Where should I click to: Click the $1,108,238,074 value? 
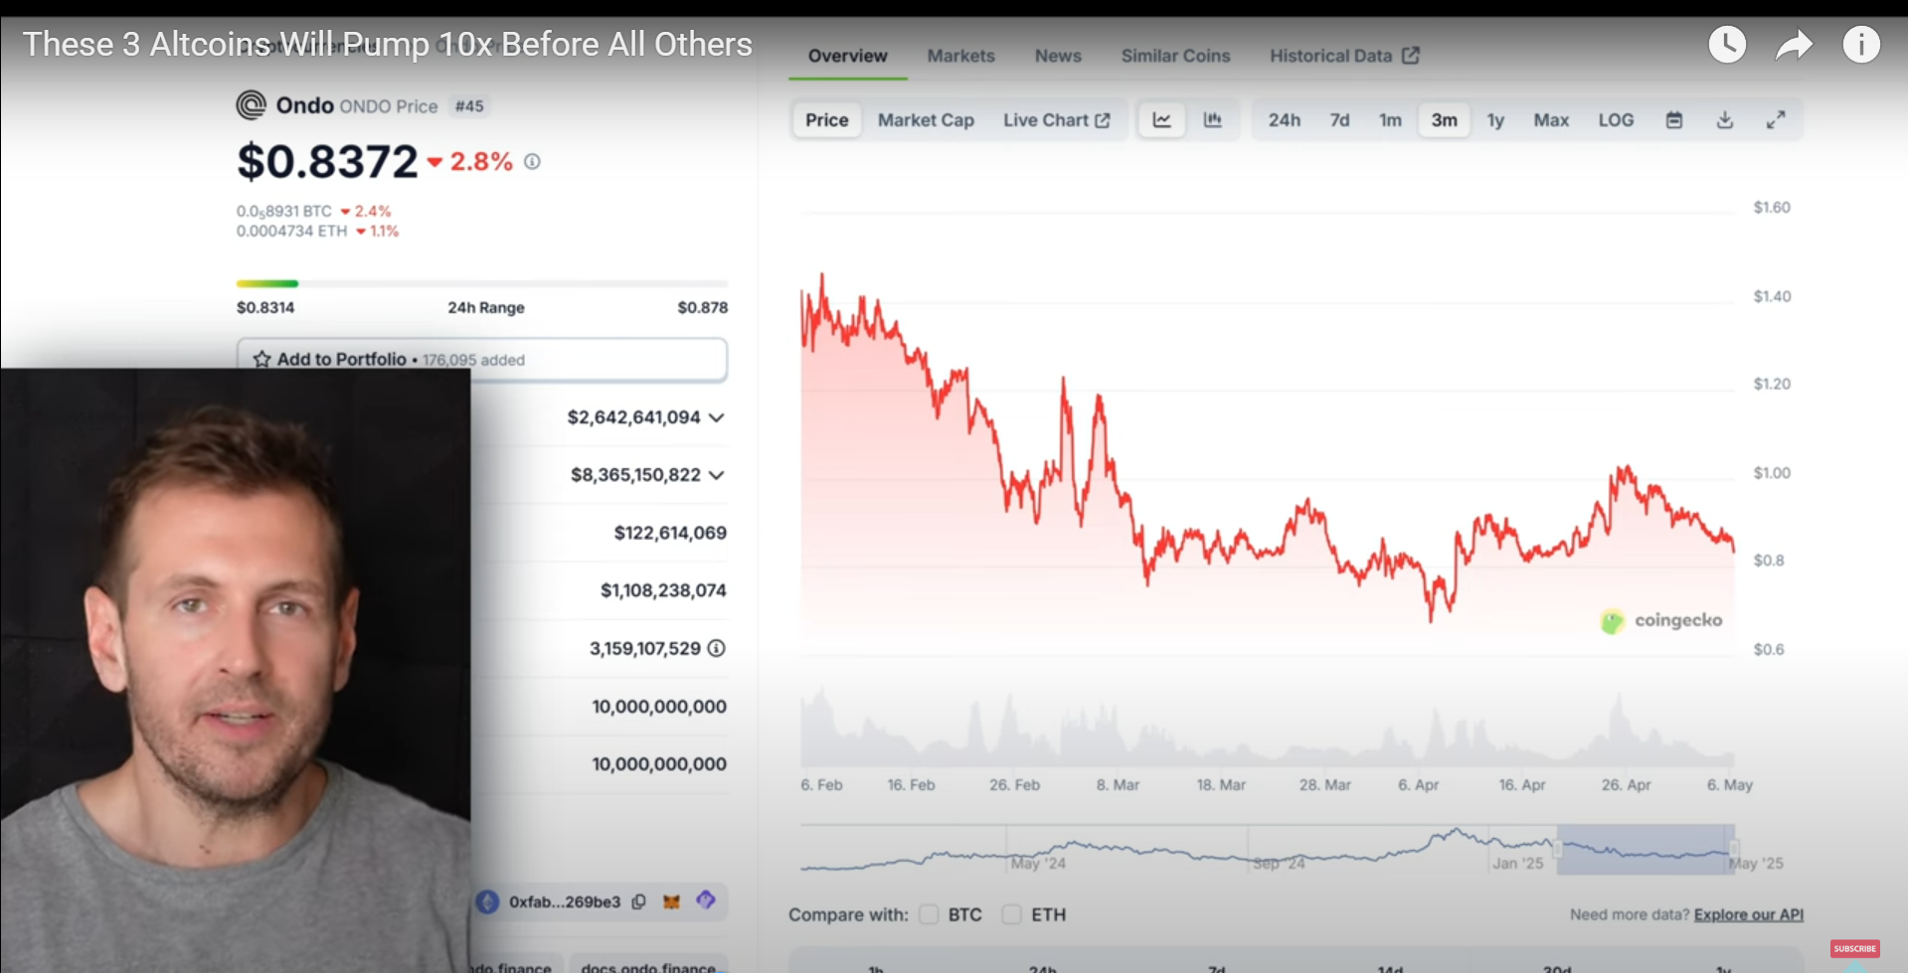coord(663,590)
